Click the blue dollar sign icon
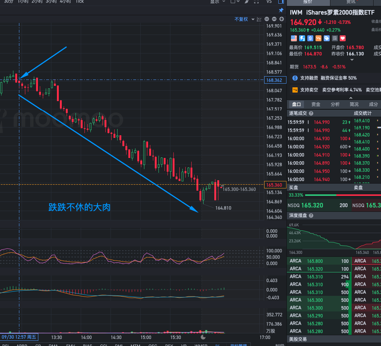381x346 pixels. pos(310,38)
